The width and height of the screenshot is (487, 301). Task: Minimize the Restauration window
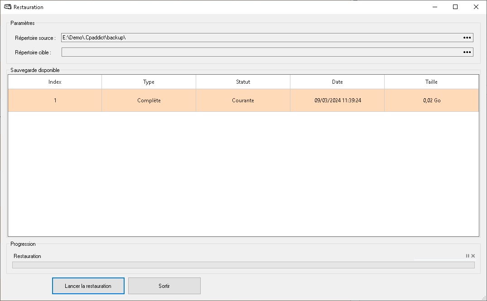[x=434, y=7]
